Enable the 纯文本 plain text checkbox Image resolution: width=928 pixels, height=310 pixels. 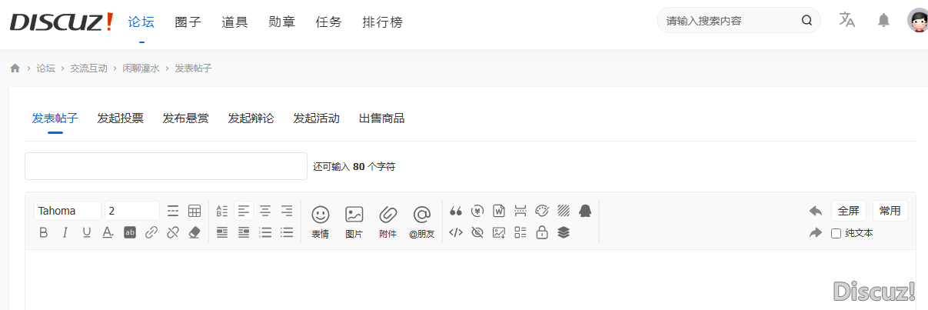pyautogui.click(x=836, y=233)
